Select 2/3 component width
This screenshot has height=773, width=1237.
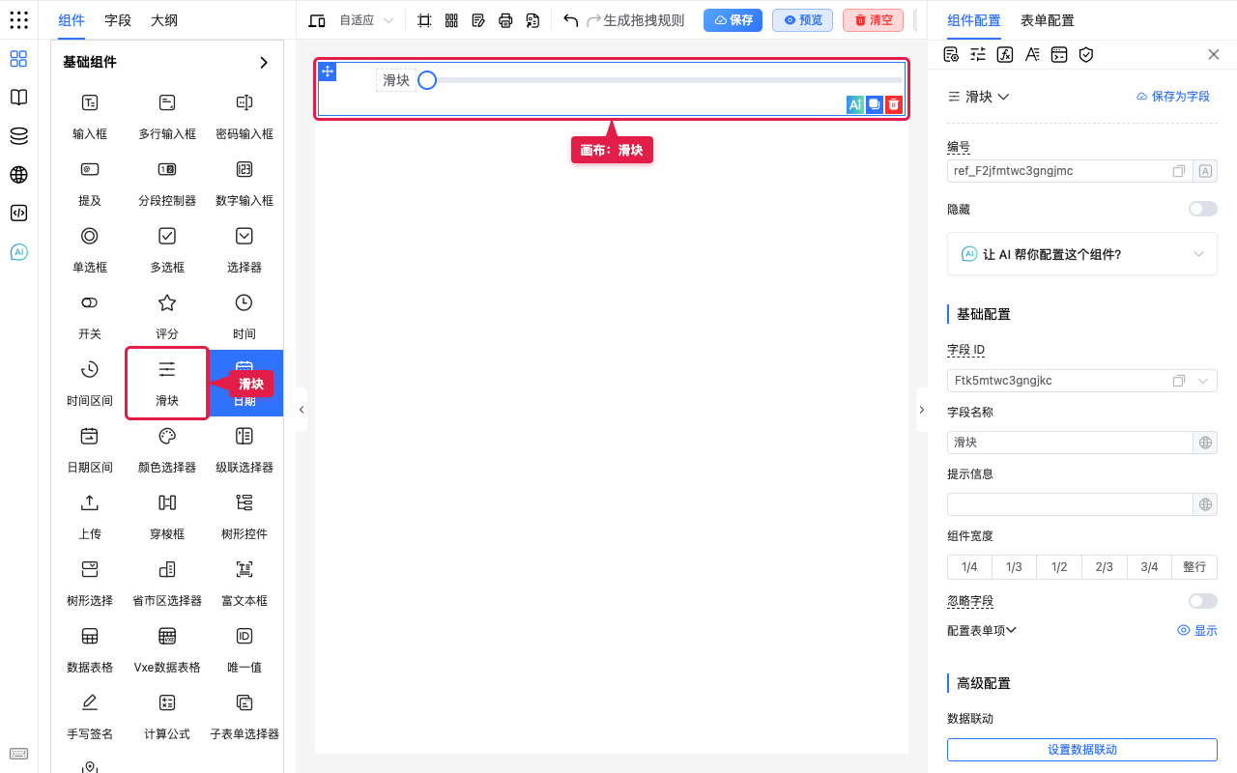coord(1105,567)
